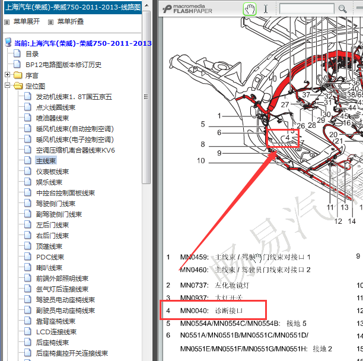This screenshot has height=361, width=363.
Task: Click the open folder icon for 定位图
Action: (x=18, y=85)
